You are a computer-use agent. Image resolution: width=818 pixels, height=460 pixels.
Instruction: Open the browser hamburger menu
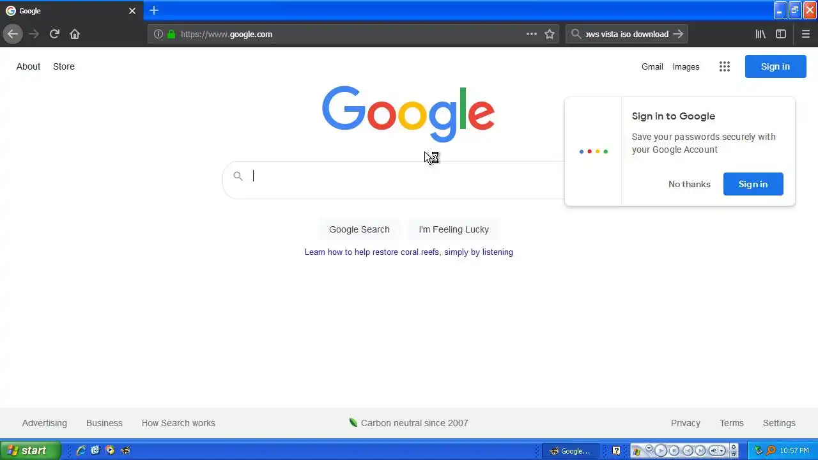806,34
